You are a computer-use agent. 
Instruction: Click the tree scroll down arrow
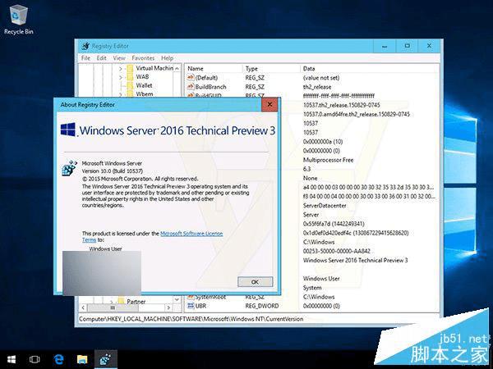point(177,299)
